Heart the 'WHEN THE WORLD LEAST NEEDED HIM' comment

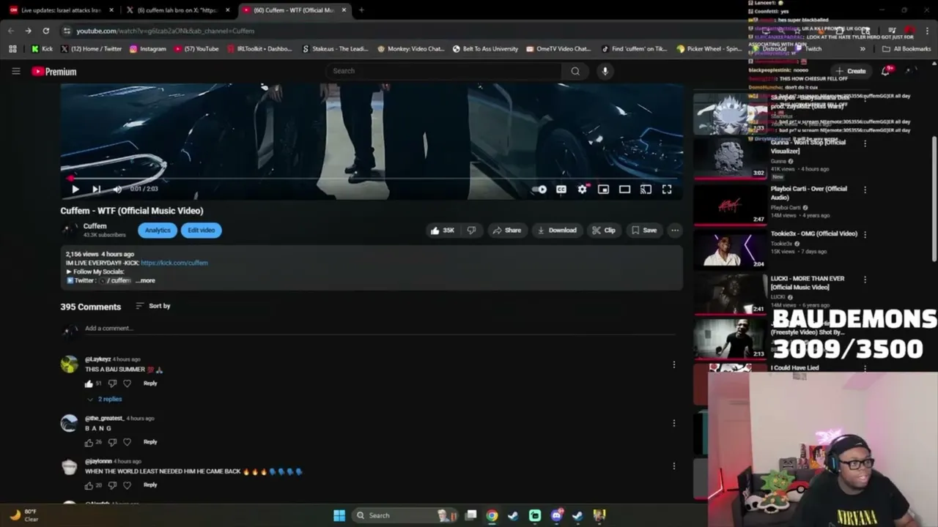pos(127,485)
